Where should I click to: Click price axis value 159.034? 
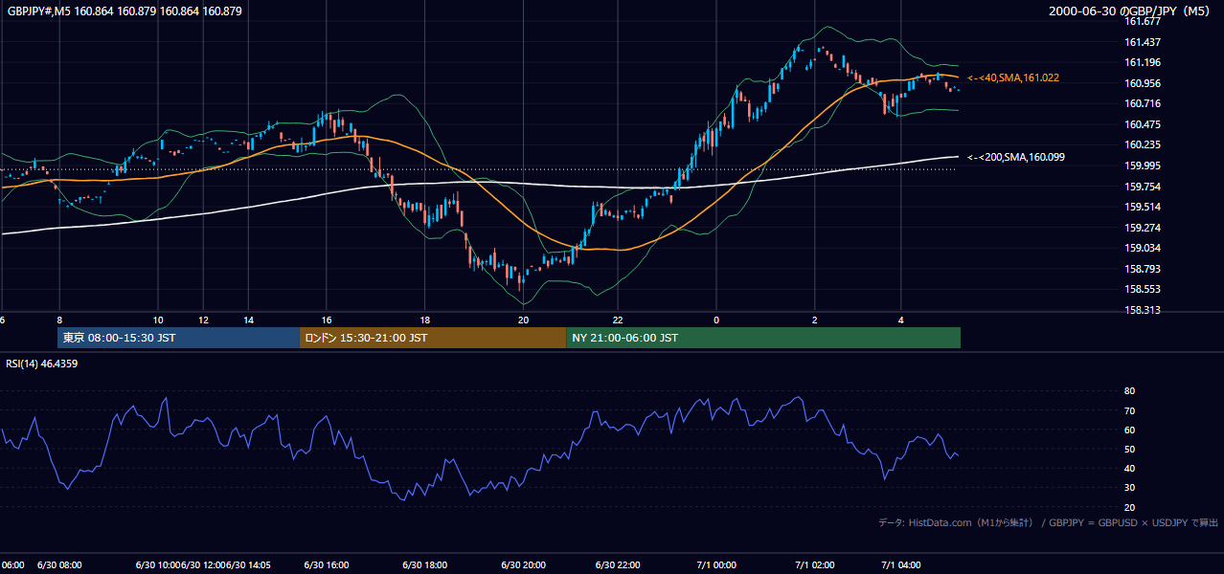[x=1143, y=248]
